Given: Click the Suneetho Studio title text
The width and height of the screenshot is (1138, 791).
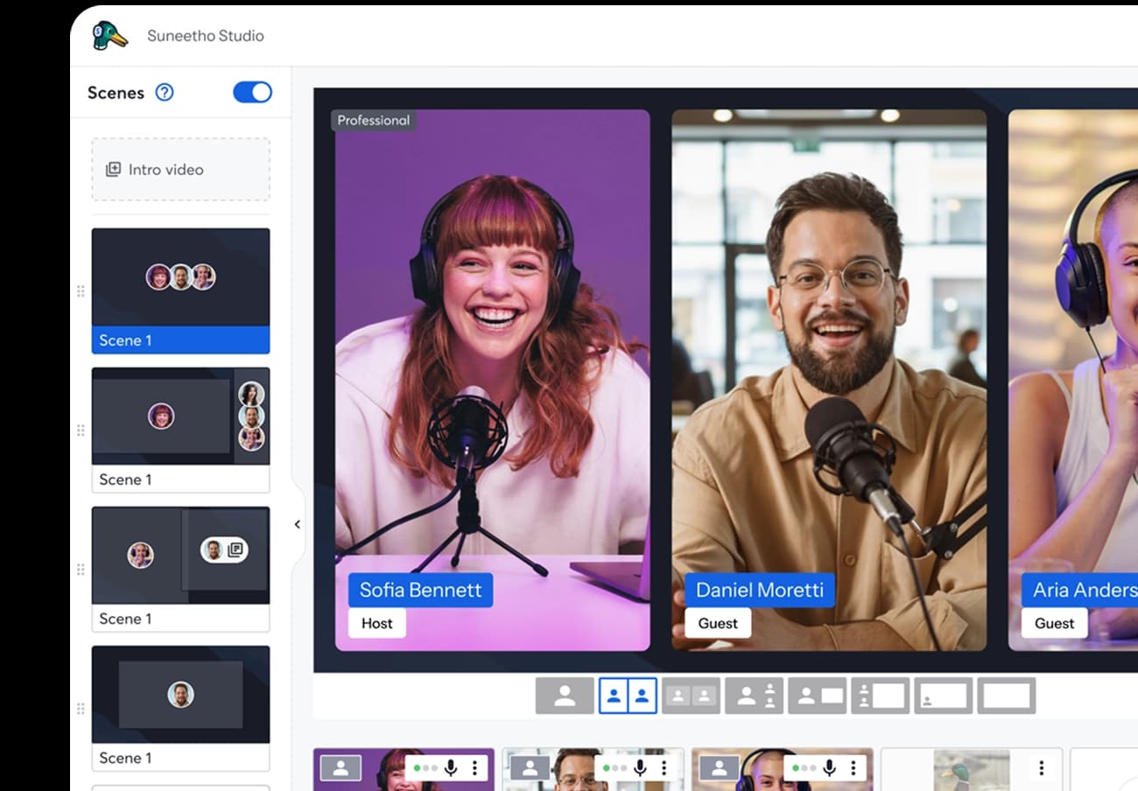Looking at the screenshot, I should click(205, 36).
